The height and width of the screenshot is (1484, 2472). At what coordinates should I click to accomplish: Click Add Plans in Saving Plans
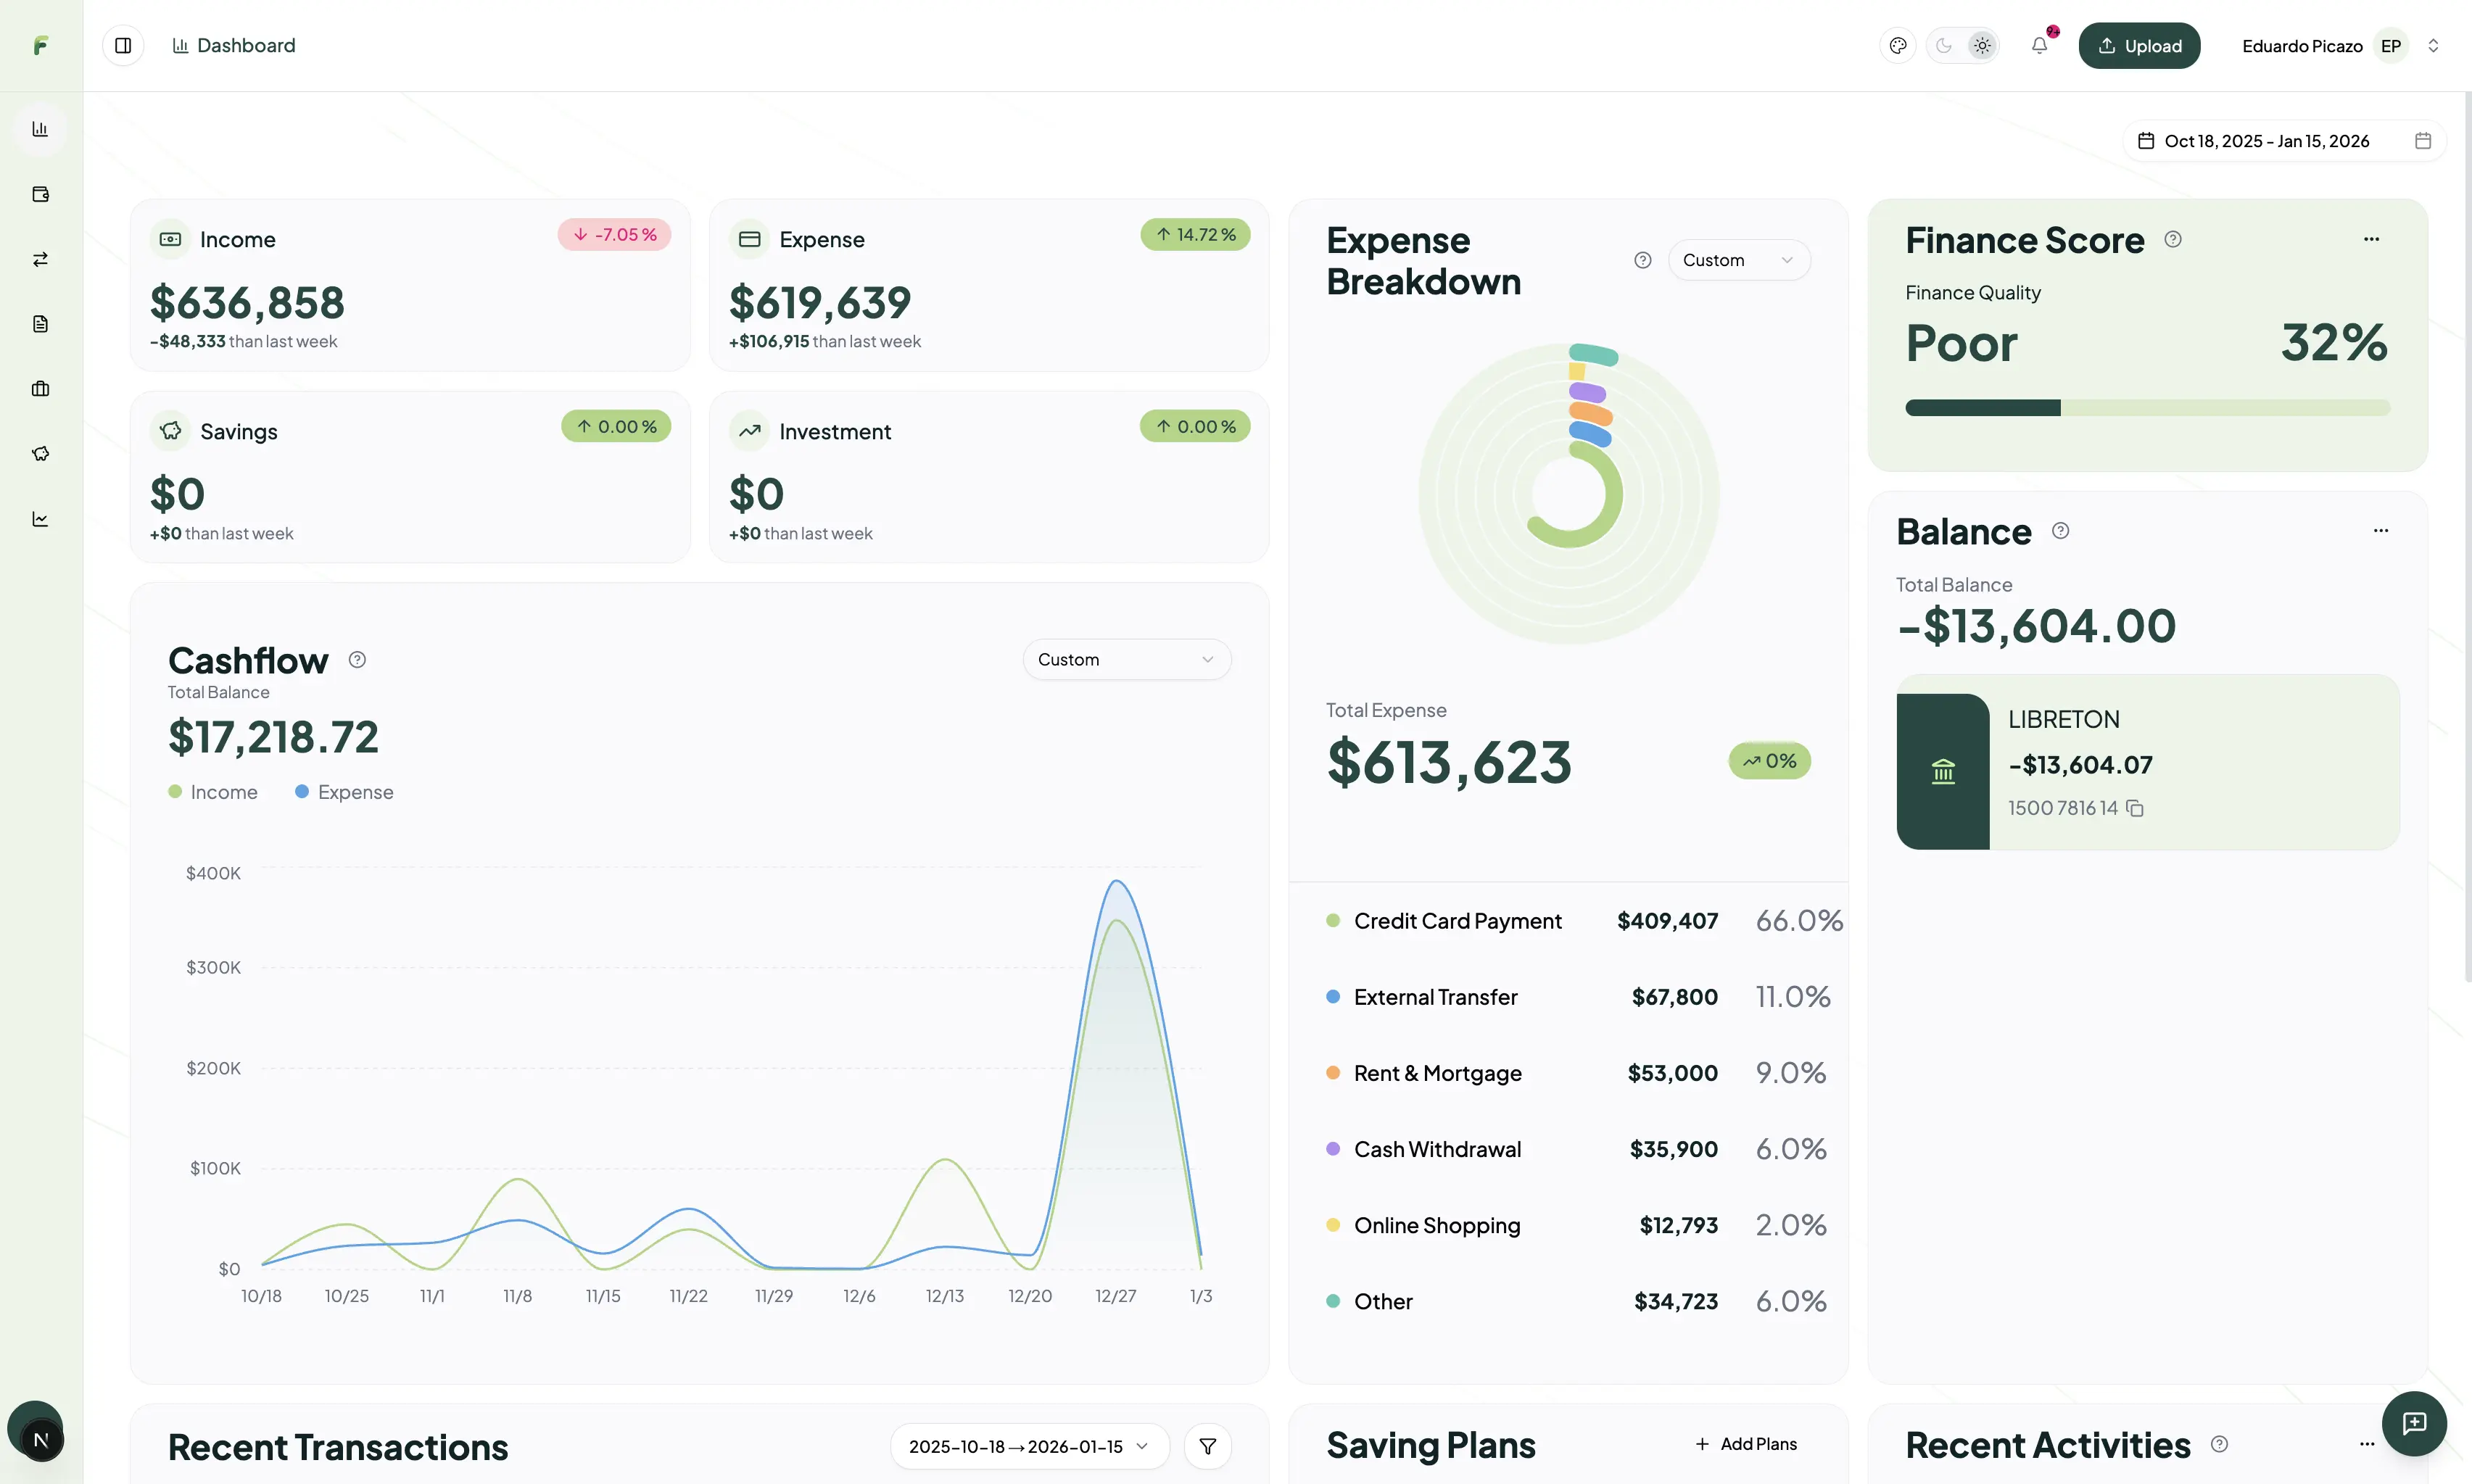click(x=1746, y=1443)
